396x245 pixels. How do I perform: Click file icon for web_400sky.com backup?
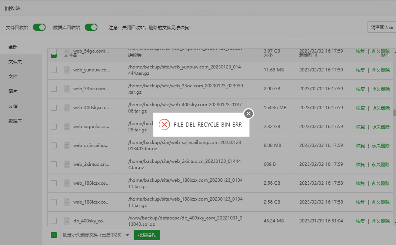pos(67,107)
